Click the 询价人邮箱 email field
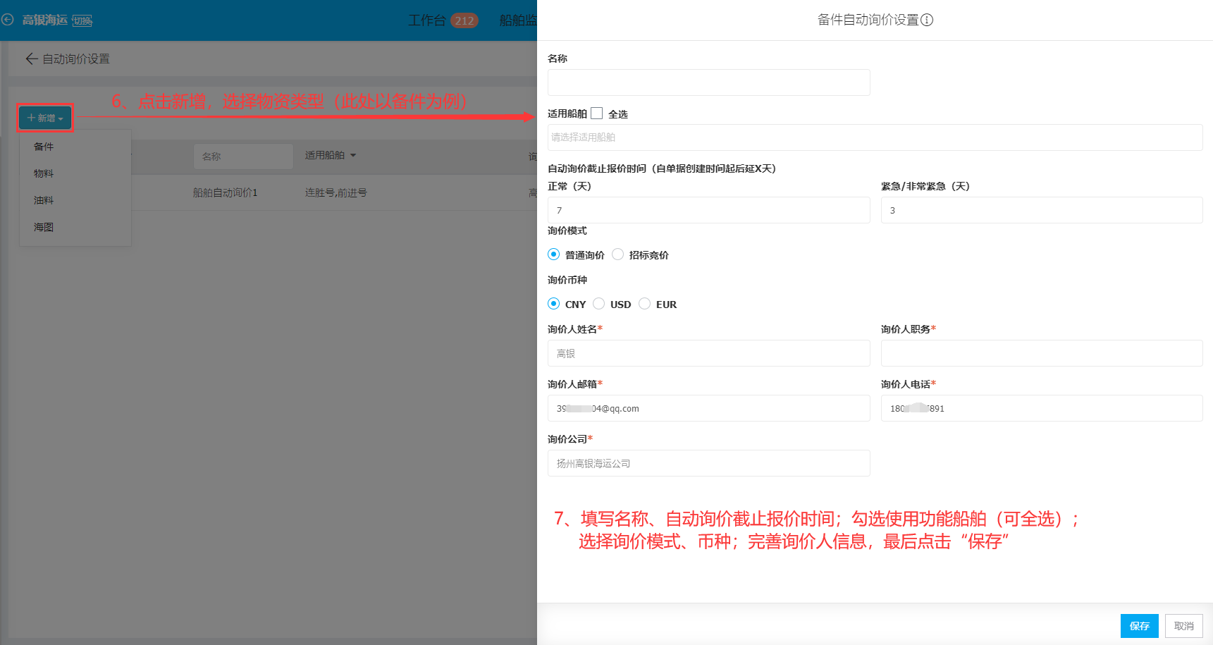 click(x=708, y=408)
